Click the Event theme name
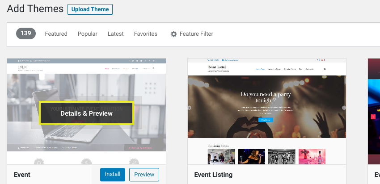This screenshot has height=184, width=380. point(22,175)
